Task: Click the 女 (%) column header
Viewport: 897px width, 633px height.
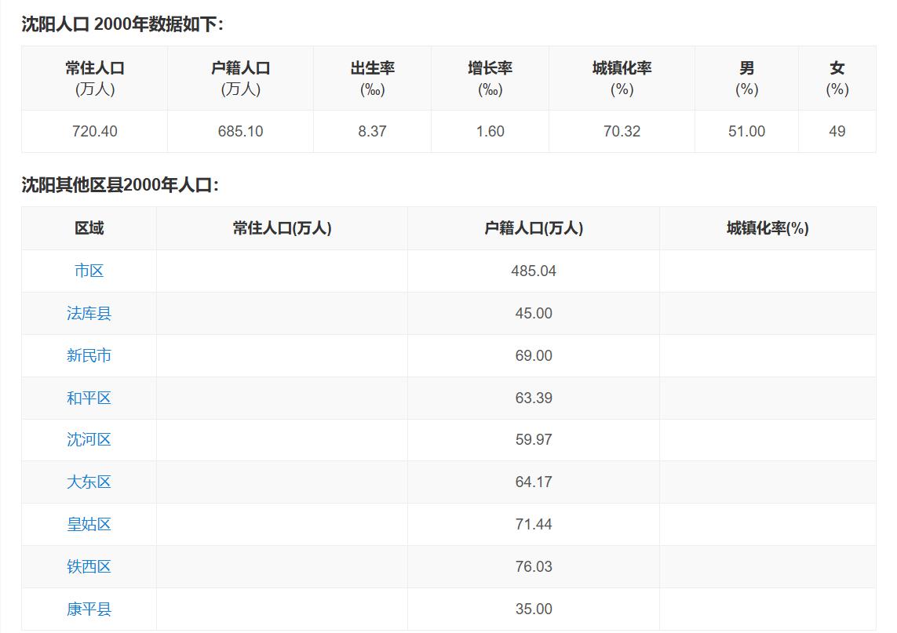Action: [x=837, y=78]
